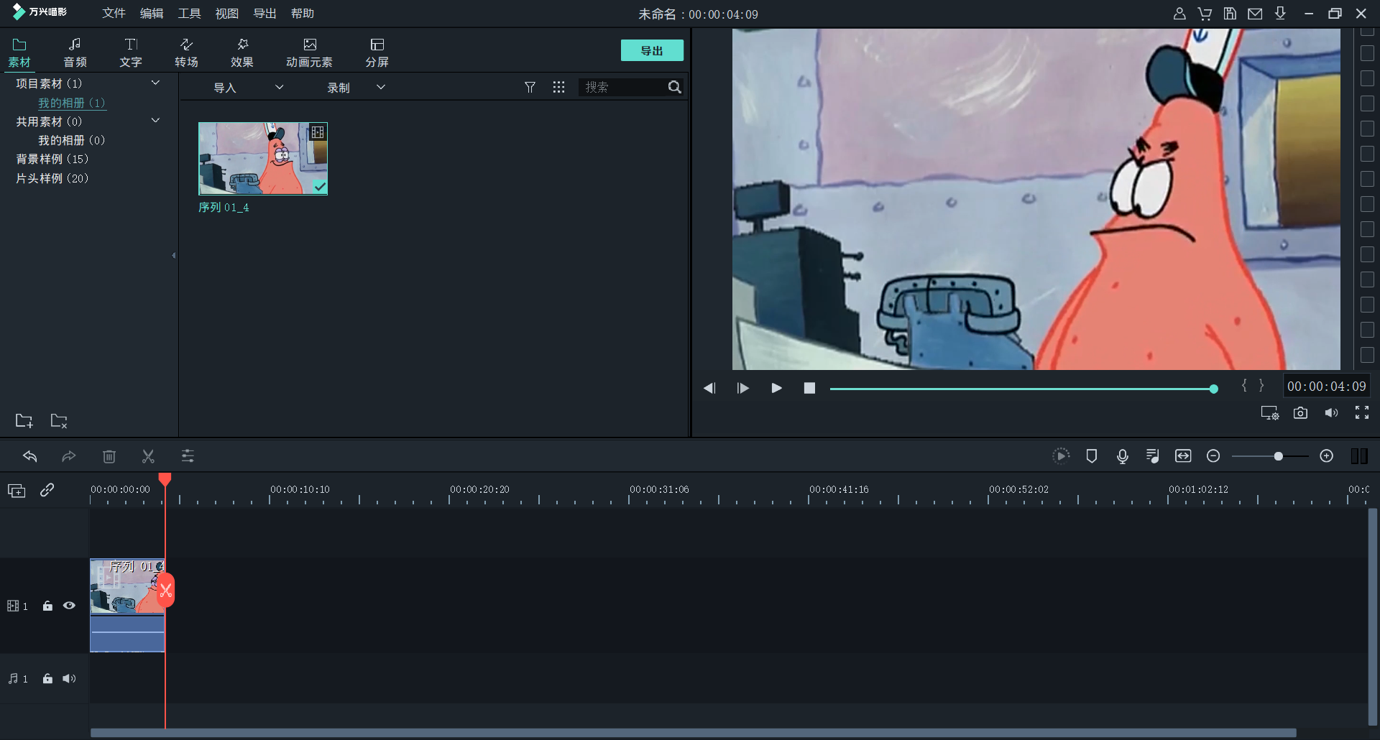The width and height of the screenshot is (1380, 740).
Task: Click the 导出 export button
Action: 652,50
